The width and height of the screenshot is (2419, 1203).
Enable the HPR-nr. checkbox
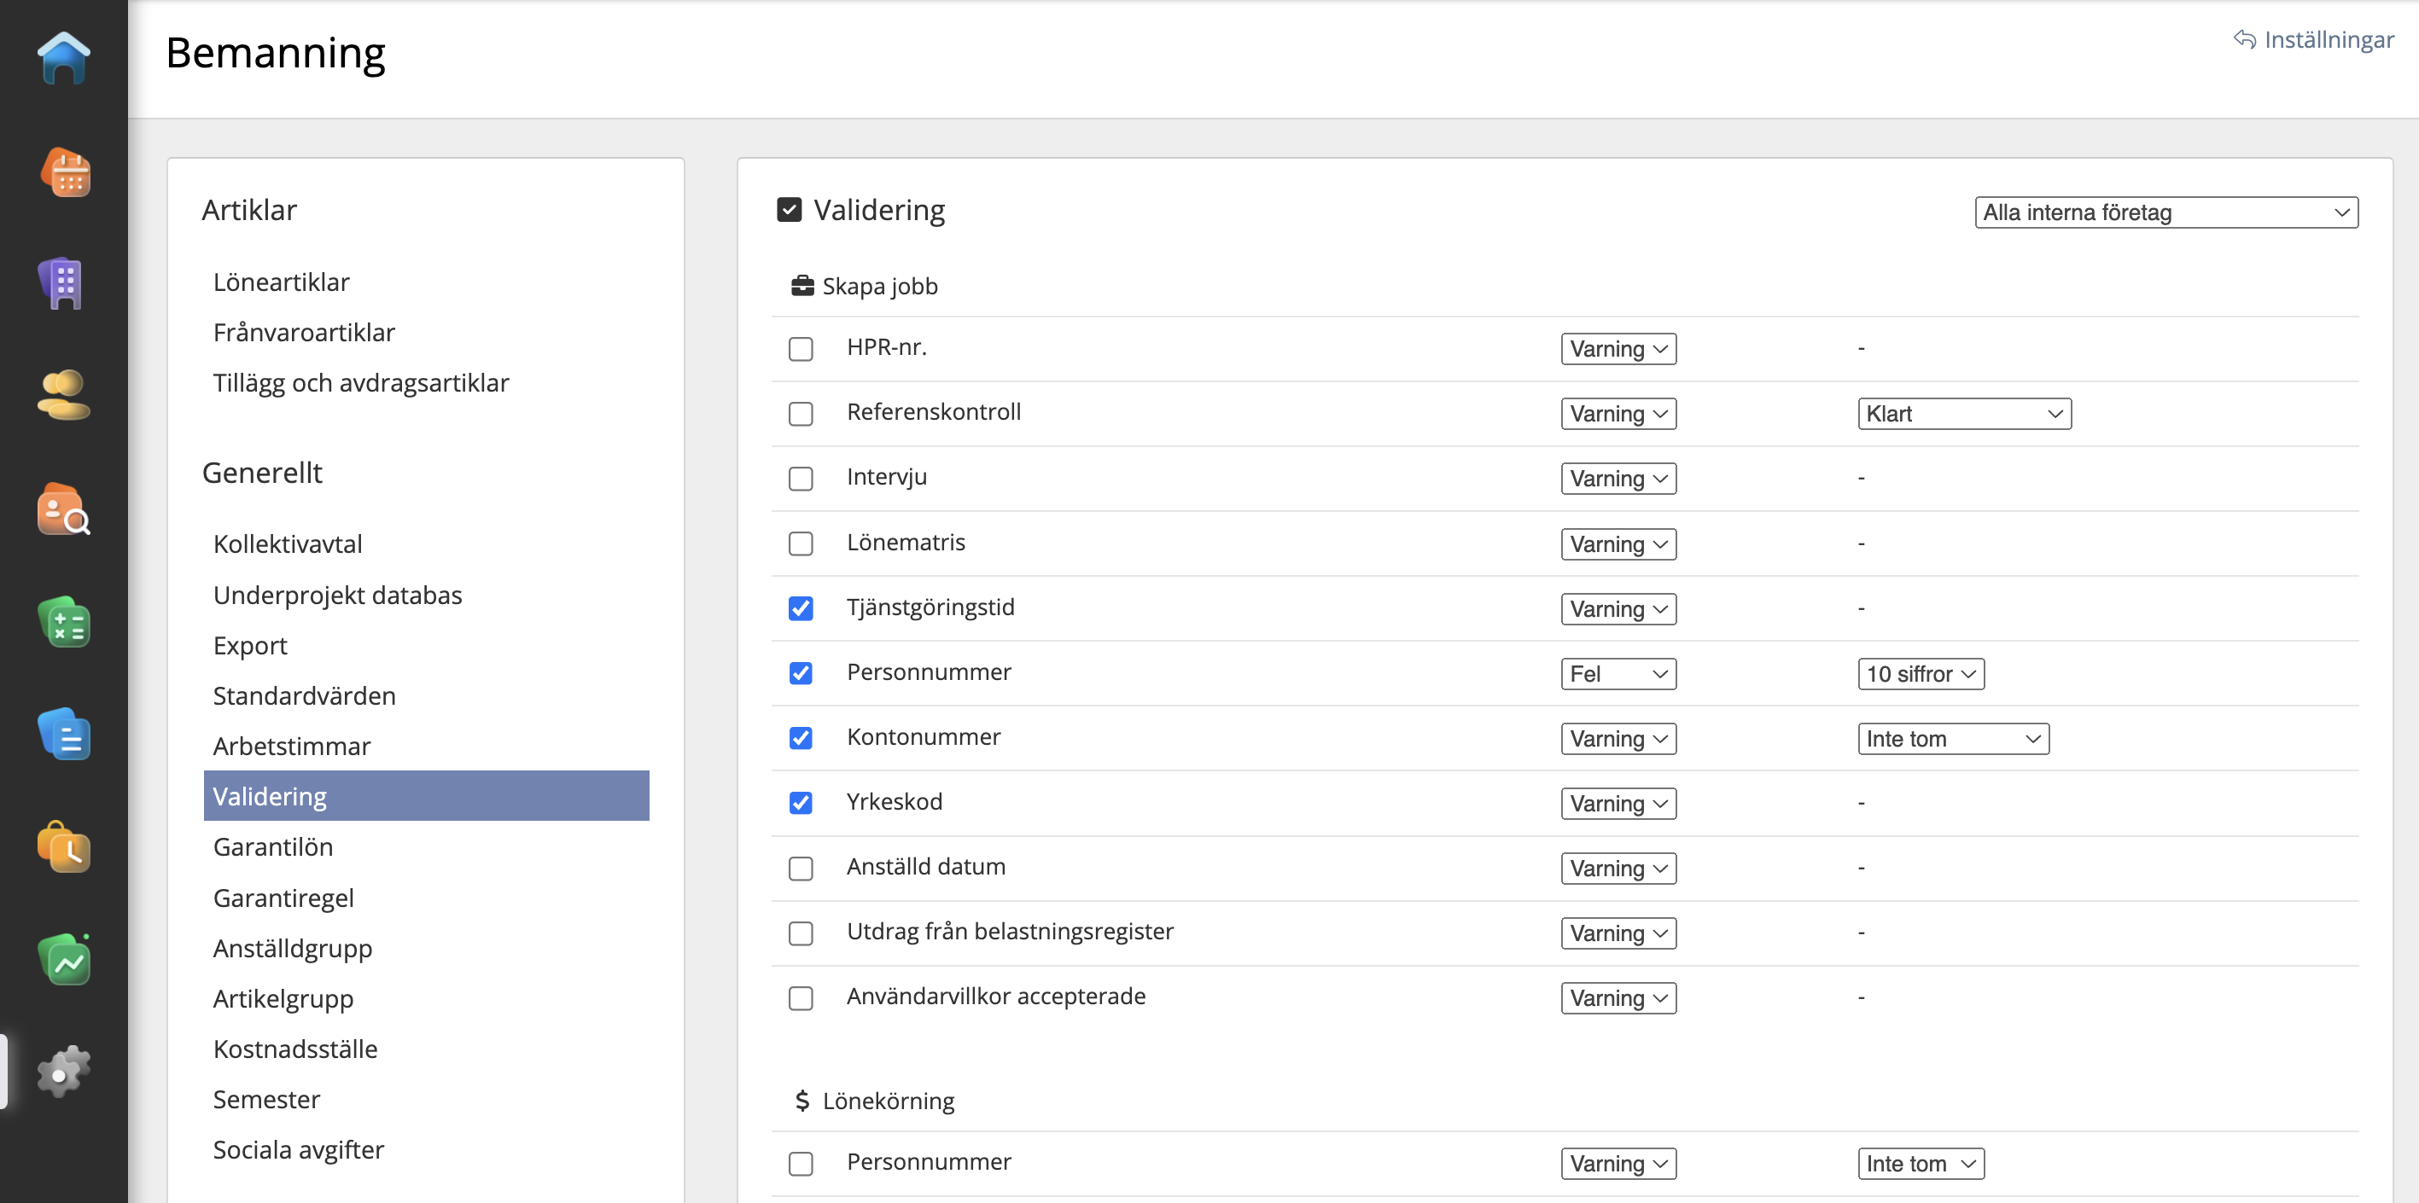pos(800,349)
